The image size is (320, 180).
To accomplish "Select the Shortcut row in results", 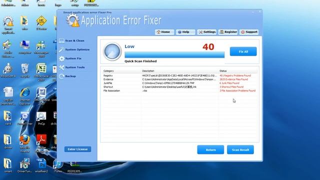I will (x=179, y=87).
